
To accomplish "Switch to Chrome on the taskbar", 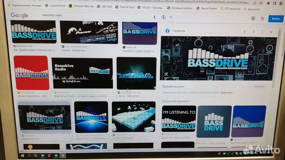I will click(63, 156).
